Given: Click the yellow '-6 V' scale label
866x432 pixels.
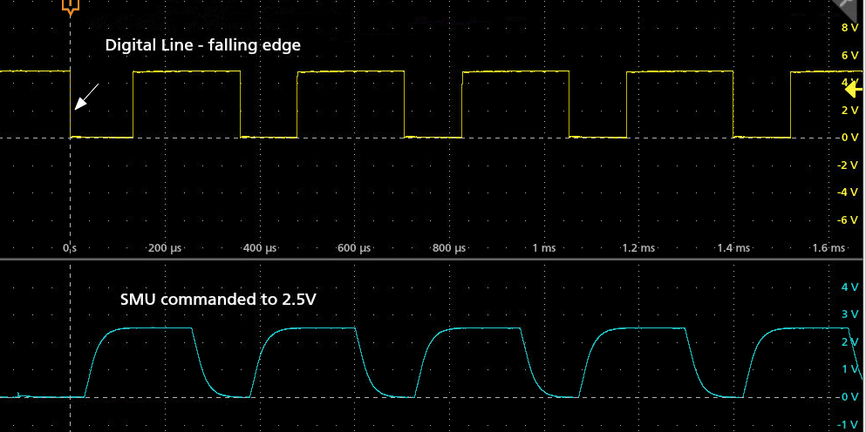Looking at the screenshot, I should click(x=848, y=220).
